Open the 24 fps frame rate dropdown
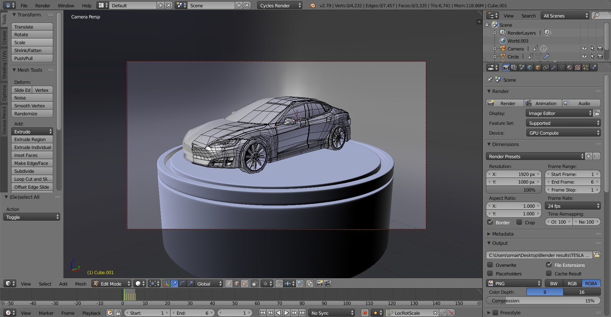 [x=573, y=206]
